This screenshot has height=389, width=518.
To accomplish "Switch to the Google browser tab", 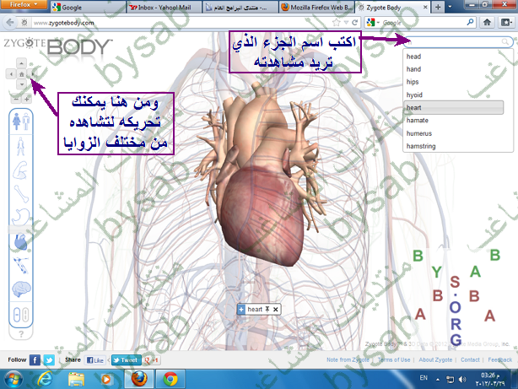I will [x=84, y=7].
